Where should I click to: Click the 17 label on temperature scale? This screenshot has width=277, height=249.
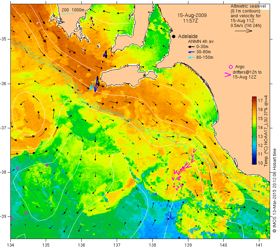click(x=260, y=101)
